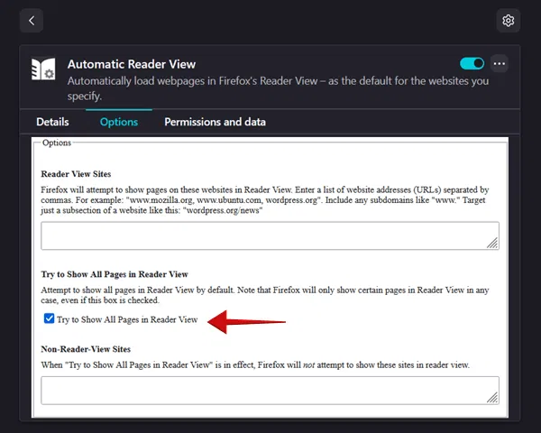Image resolution: width=541 pixels, height=433 pixels.
Task: Select the Options tab
Action: pyautogui.click(x=118, y=122)
